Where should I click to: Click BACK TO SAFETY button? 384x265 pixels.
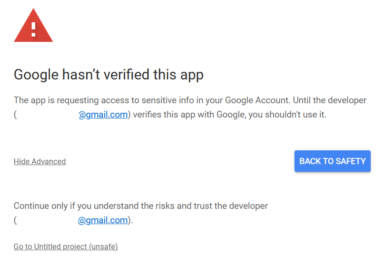[x=332, y=161]
